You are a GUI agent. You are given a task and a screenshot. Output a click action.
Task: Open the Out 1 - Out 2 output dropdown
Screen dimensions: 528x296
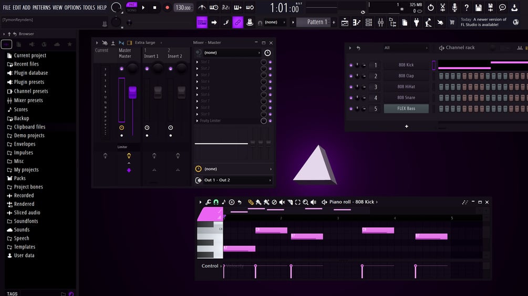pos(237,180)
